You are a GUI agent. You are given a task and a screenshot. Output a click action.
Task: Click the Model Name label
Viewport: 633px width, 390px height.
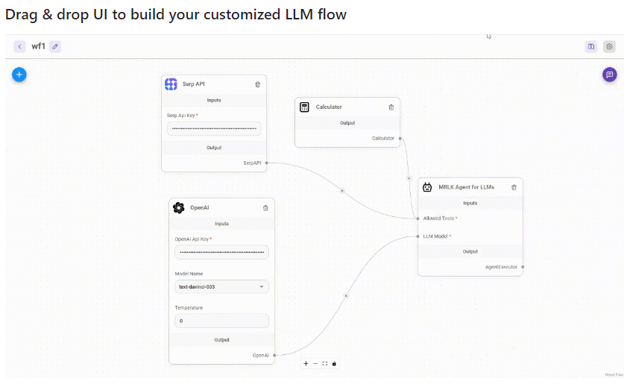189,274
